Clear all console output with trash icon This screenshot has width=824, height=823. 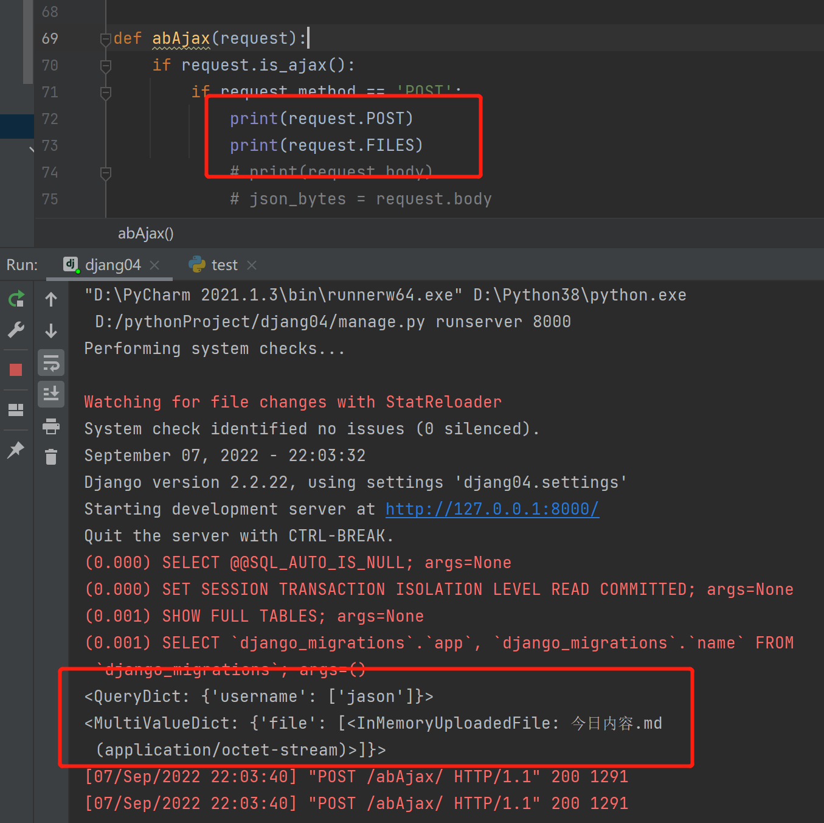51,456
